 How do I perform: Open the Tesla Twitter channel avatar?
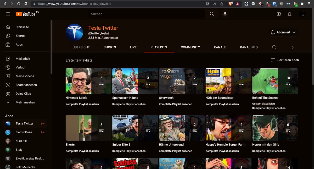click(x=74, y=32)
